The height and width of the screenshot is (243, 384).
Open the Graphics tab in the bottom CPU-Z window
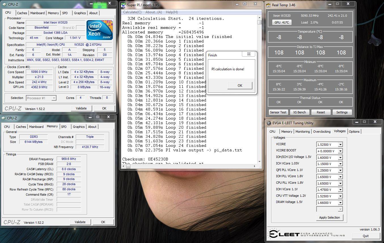79,127
